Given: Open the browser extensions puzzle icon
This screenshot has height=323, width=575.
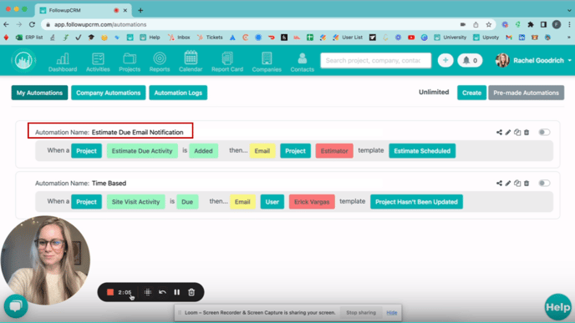Looking at the screenshot, I should [x=530, y=24].
